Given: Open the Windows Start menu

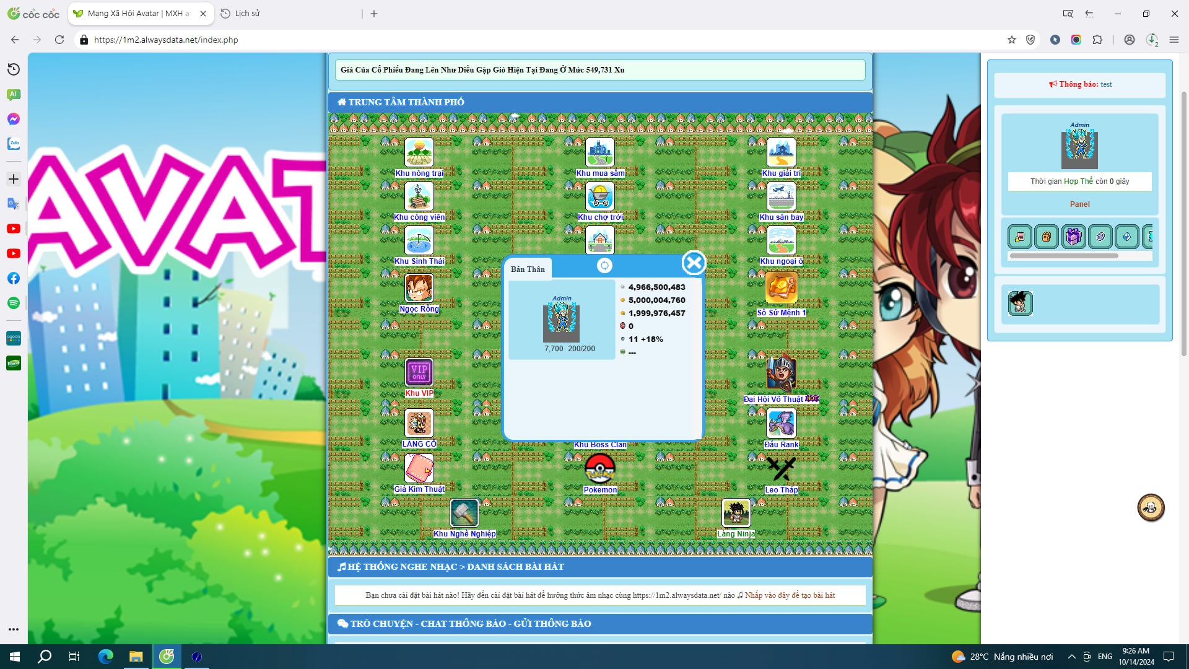Looking at the screenshot, I should [x=15, y=657].
